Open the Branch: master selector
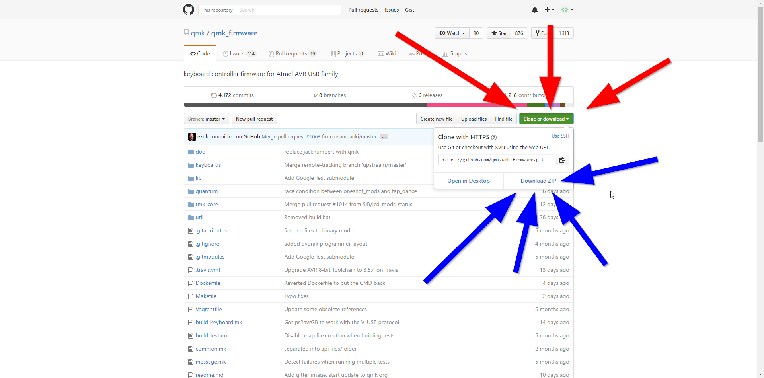The height and width of the screenshot is (378, 764). [x=206, y=119]
